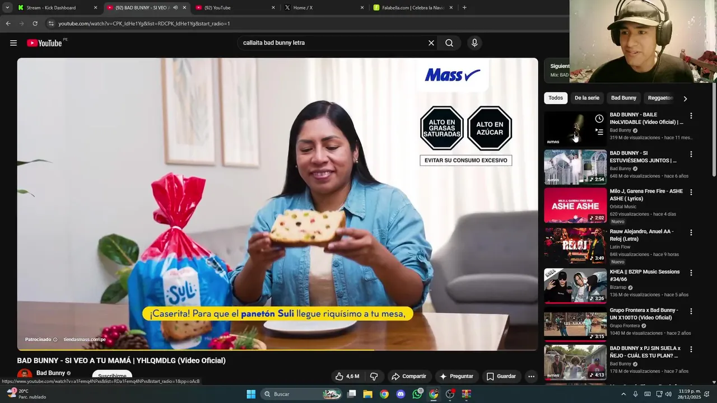Open WhatsApp from the taskbar

tap(417, 394)
